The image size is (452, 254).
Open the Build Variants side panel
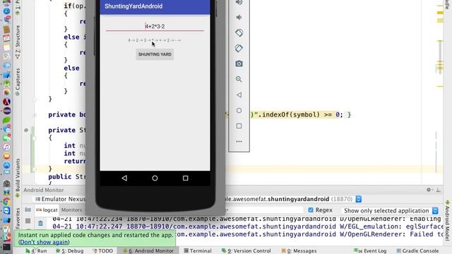[18, 177]
